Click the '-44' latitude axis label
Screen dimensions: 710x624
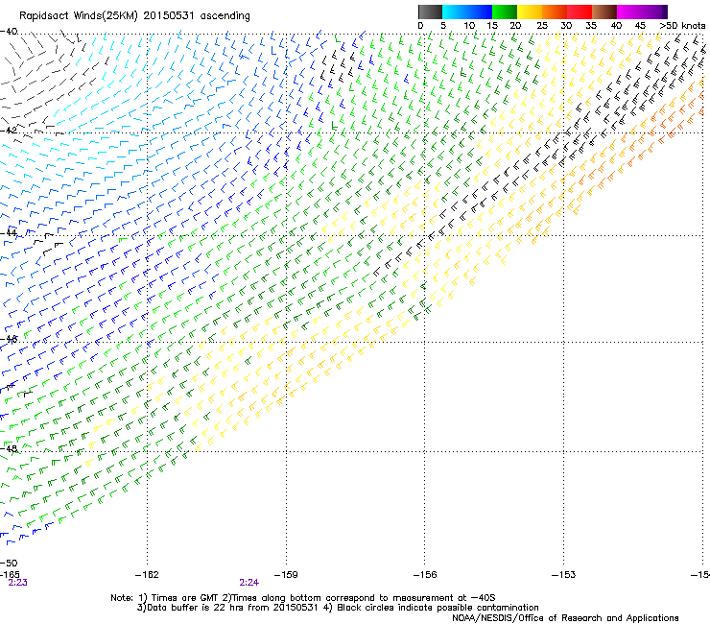[x=9, y=233]
